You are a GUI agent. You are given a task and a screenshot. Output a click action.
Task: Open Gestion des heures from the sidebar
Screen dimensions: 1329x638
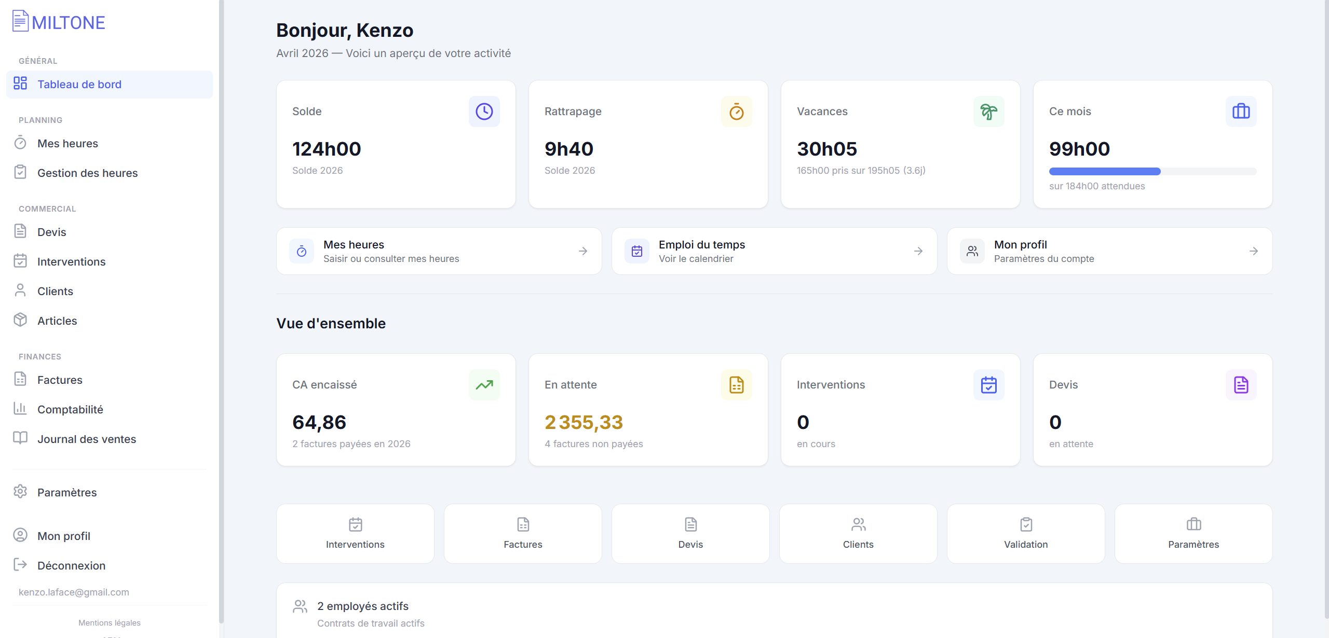(x=87, y=173)
